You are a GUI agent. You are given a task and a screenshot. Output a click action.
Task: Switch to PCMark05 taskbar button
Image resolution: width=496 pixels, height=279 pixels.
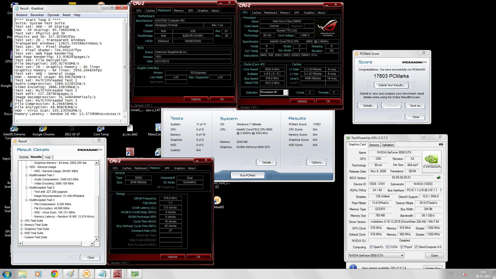click(x=86, y=274)
